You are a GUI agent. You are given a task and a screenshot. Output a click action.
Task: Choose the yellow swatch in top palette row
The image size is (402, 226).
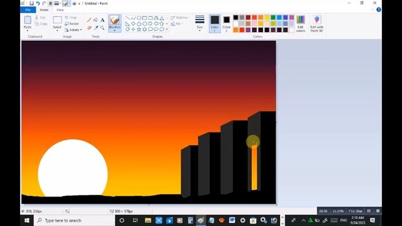267,18
